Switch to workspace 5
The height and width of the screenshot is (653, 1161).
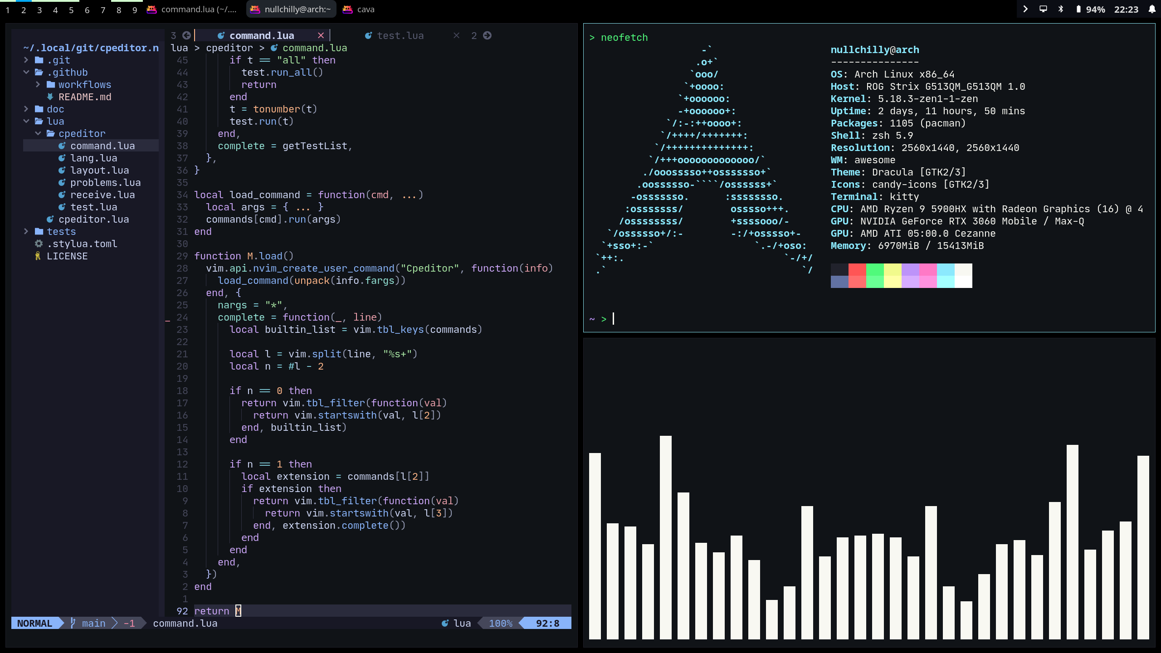pos(71,10)
